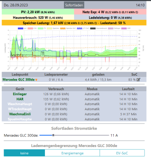Toggle the HAR device name
The height and width of the screenshot is (162, 151).
pos(20,99)
